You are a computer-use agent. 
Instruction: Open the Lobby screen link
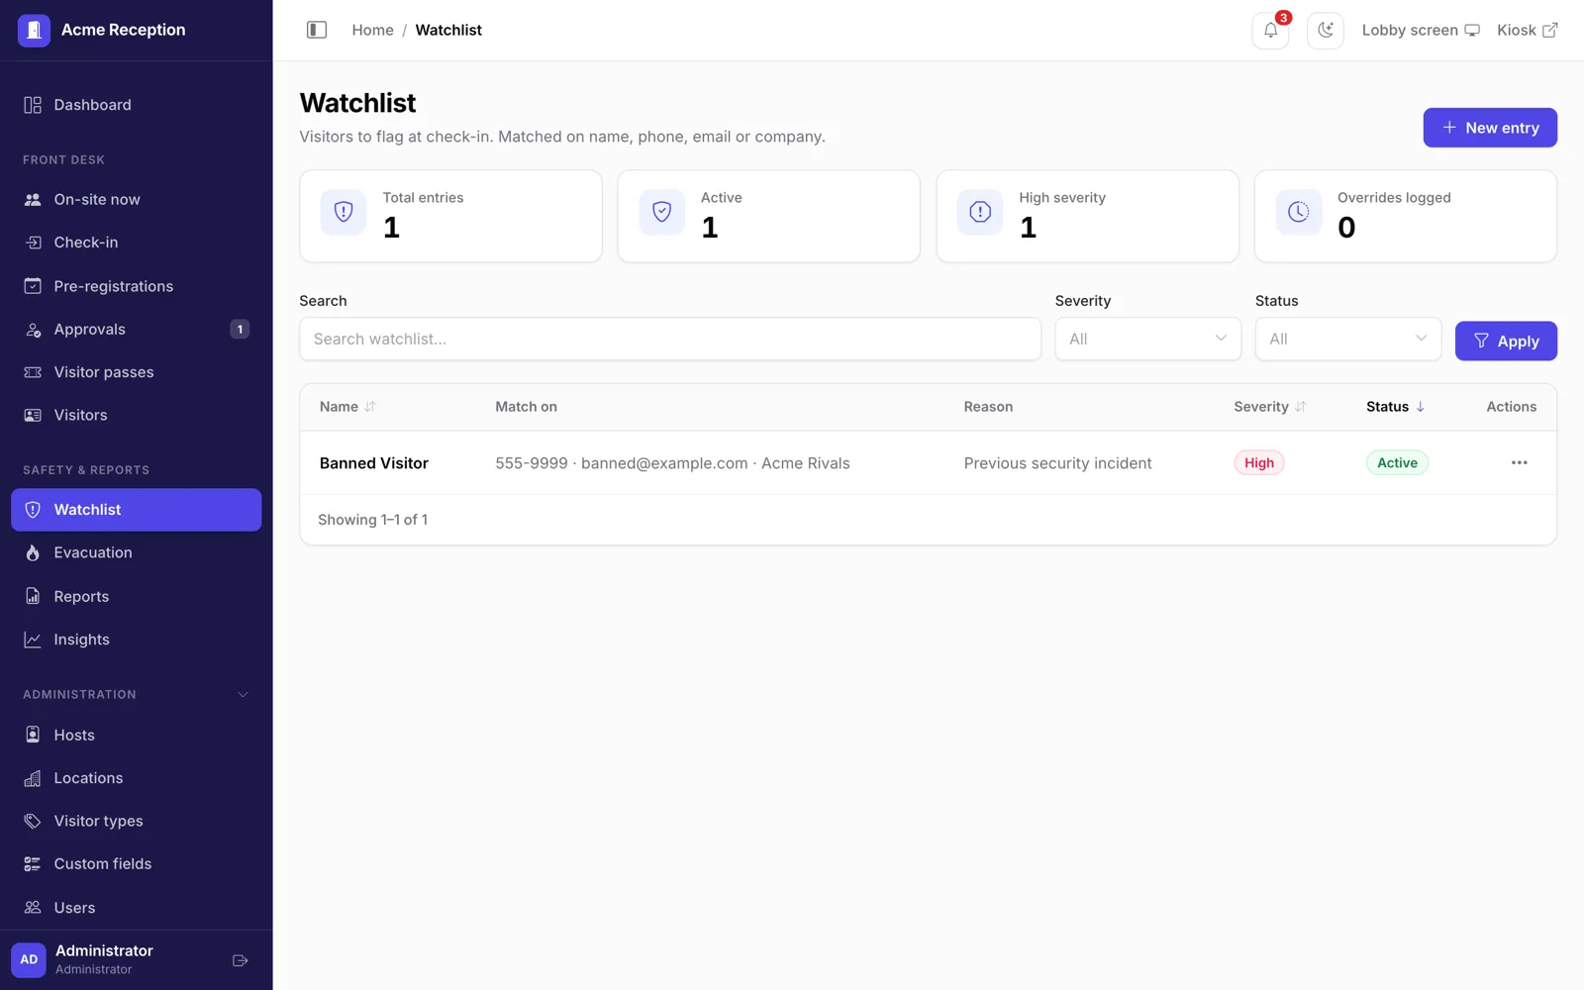pyautogui.click(x=1421, y=30)
